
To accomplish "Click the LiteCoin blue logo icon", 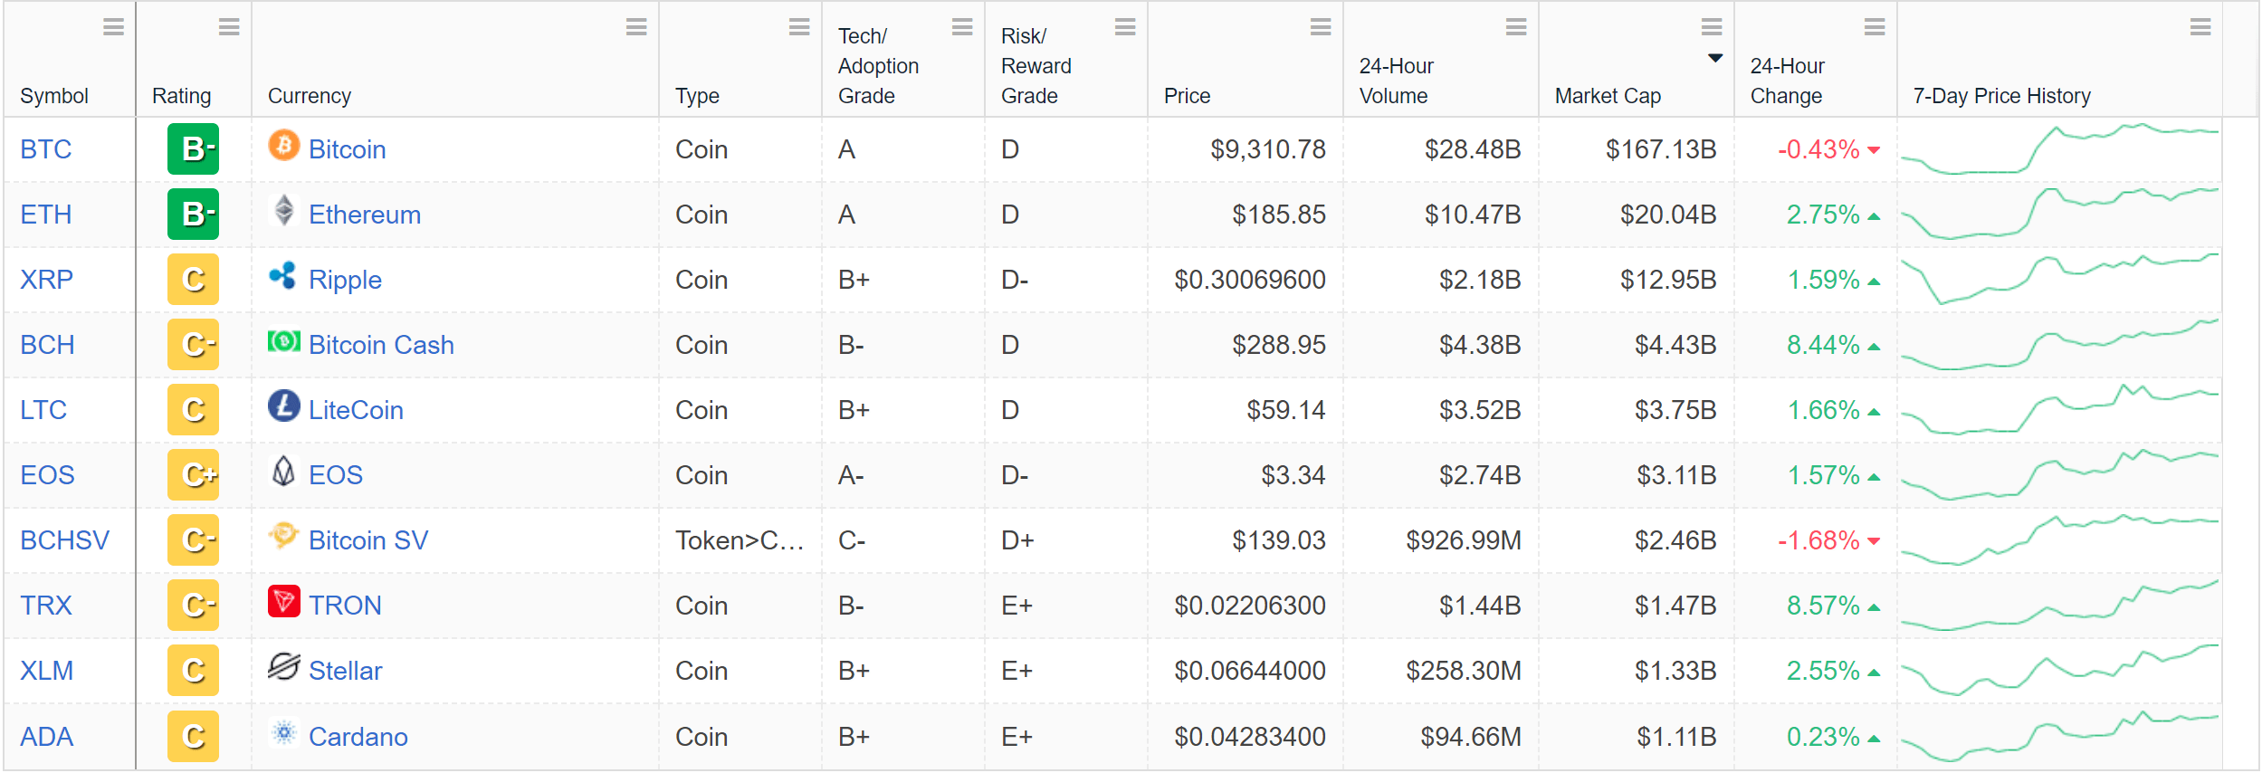I will pos(283,406).
